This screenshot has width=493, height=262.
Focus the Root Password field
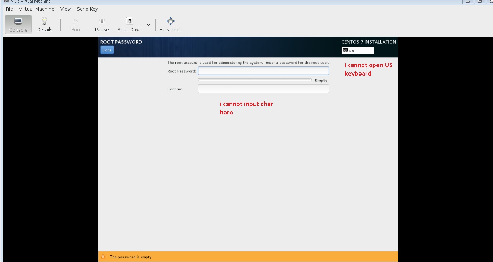pos(263,71)
